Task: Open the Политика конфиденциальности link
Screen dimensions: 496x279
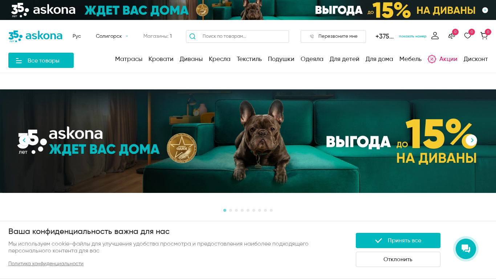Action: click(x=46, y=264)
